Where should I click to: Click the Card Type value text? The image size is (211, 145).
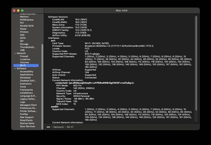point(97,43)
